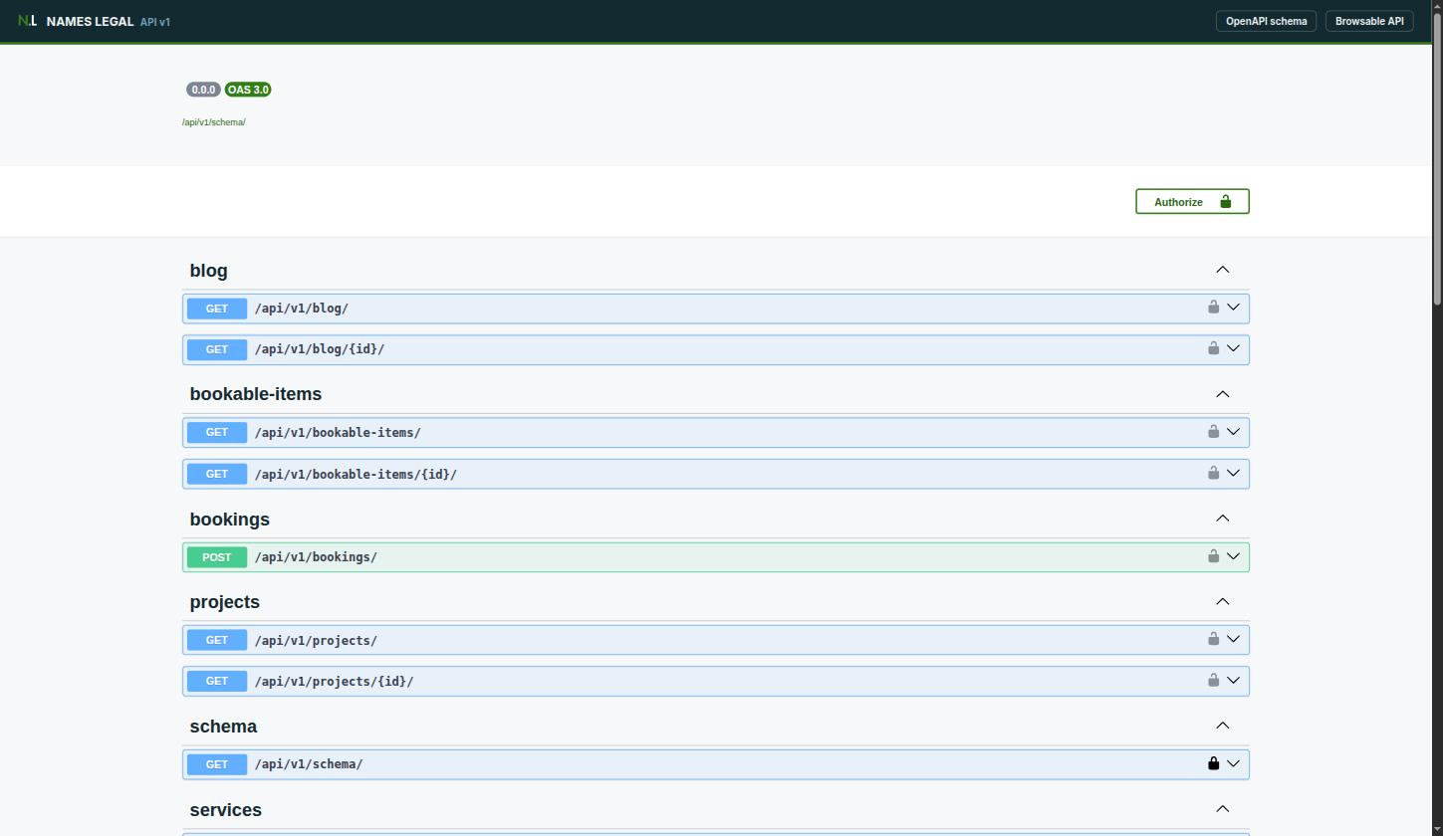Image resolution: width=1443 pixels, height=836 pixels.
Task: Click the GET badge for /api/v1/blog/
Action: click(216, 309)
